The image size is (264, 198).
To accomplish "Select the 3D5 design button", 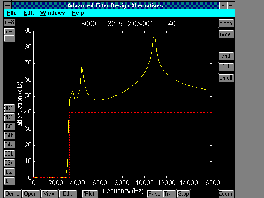I will tap(9, 108).
